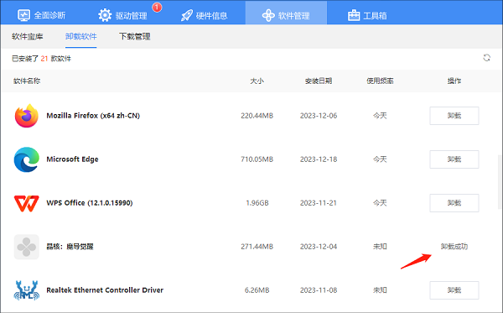503x313 pixels.
Task: Sort by 使用频率 column header
Action: point(380,81)
